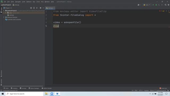The image size is (170, 96).
Task: Open IDE settings gear at top right
Action: [168, 5]
